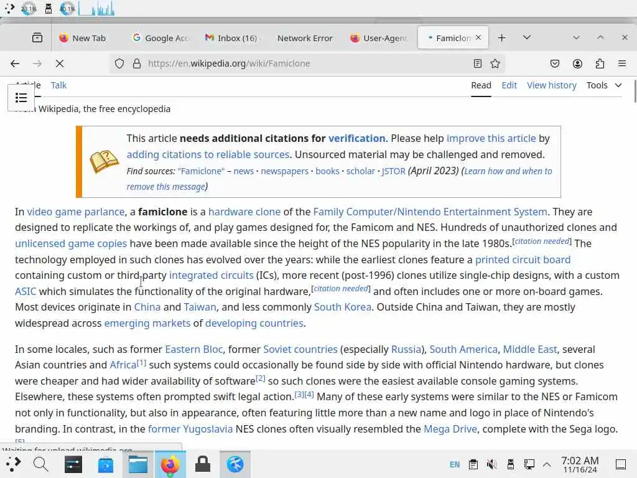Follow video game parlance link

pyautogui.click(x=75, y=212)
